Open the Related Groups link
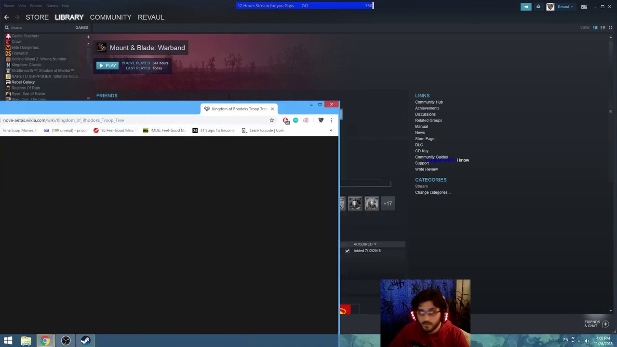Image resolution: width=617 pixels, height=347 pixels. 429,120
